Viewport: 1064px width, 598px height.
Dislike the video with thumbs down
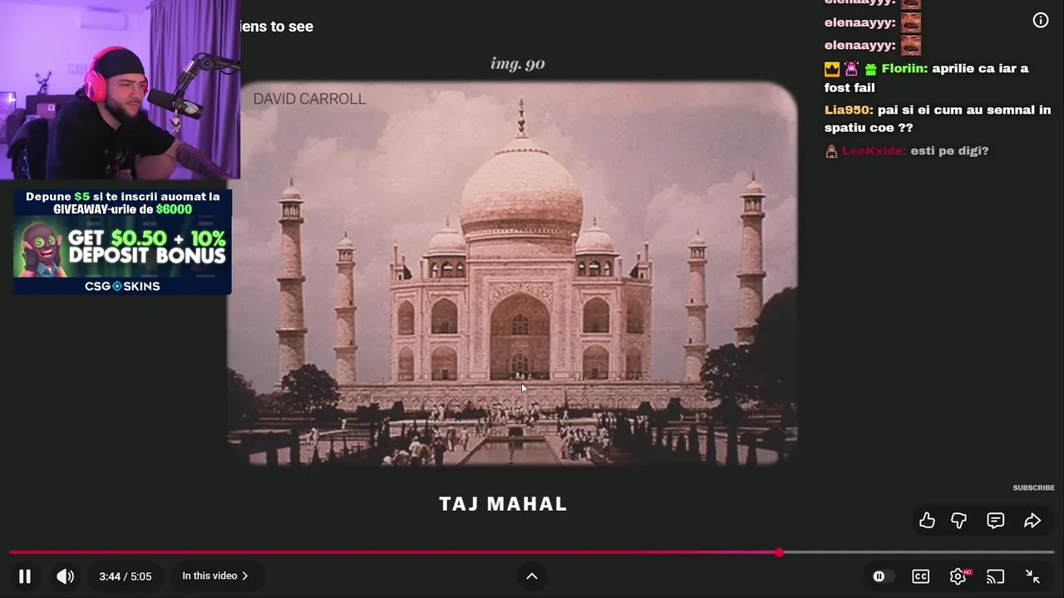[x=958, y=521]
